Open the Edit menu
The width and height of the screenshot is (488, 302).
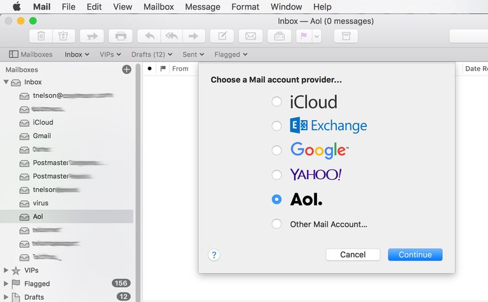(x=94, y=6)
